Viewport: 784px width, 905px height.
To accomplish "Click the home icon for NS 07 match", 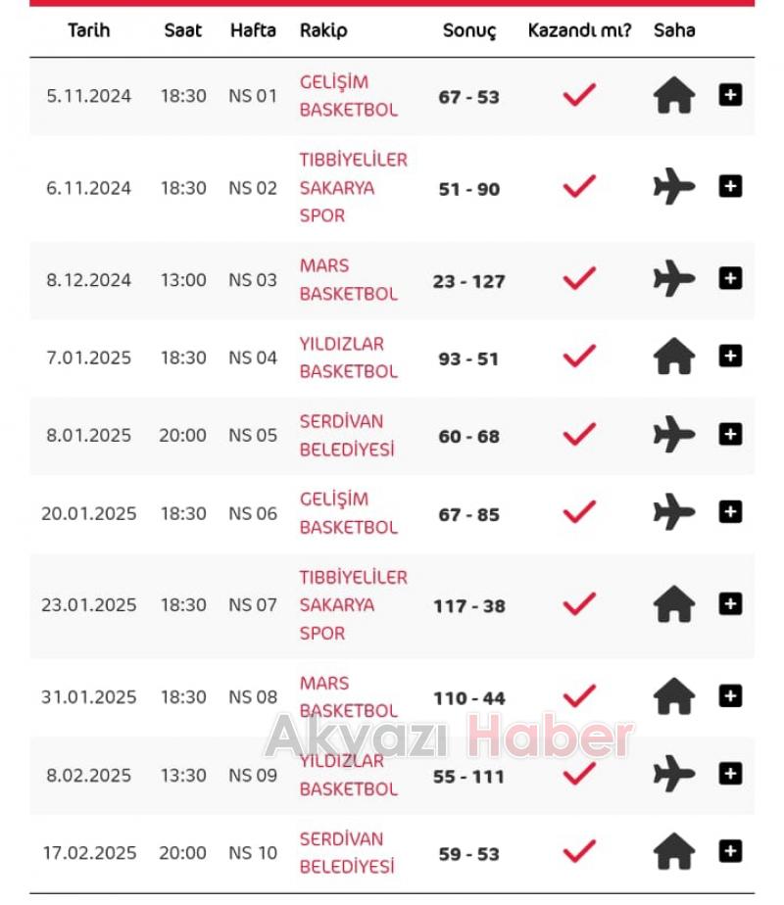I will pyautogui.click(x=674, y=604).
